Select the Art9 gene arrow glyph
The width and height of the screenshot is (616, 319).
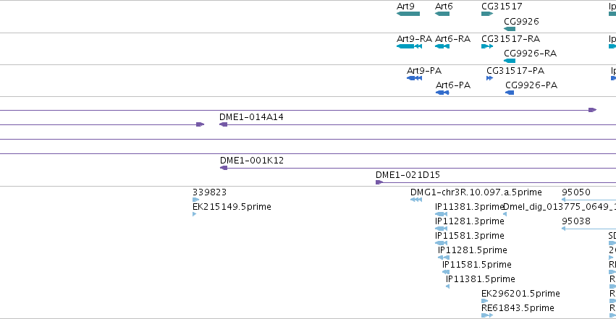click(x=408, y=14)
